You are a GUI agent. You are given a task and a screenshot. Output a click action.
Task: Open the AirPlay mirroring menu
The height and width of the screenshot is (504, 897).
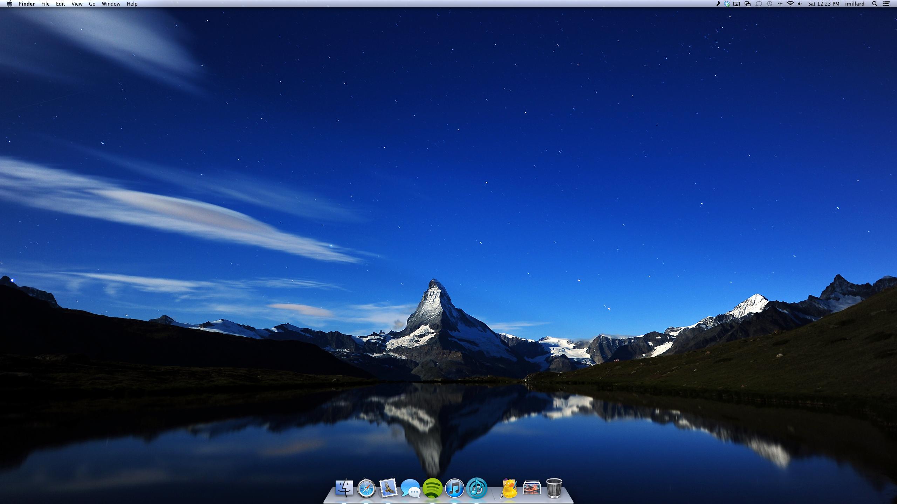737,4
